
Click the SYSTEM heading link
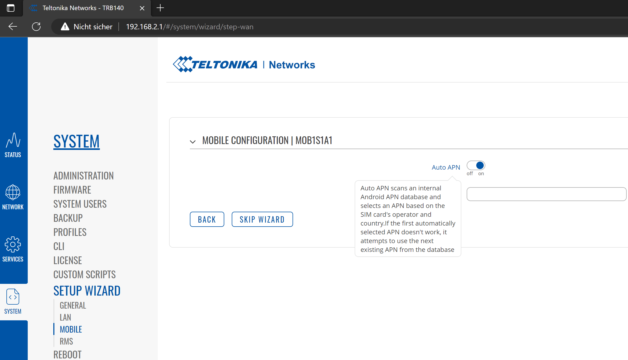pos(77,141)
